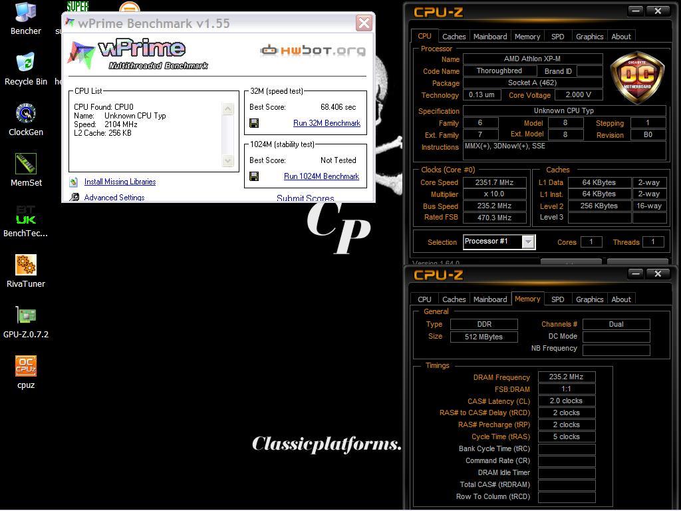The image size is (681, 511).
Task: Click the Core Voltage 2.000 V field
Action: 578,94
